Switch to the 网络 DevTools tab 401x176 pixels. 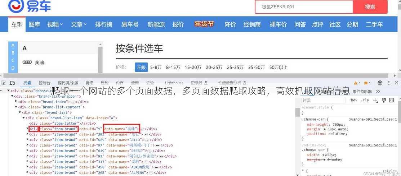tap(89, 83)
